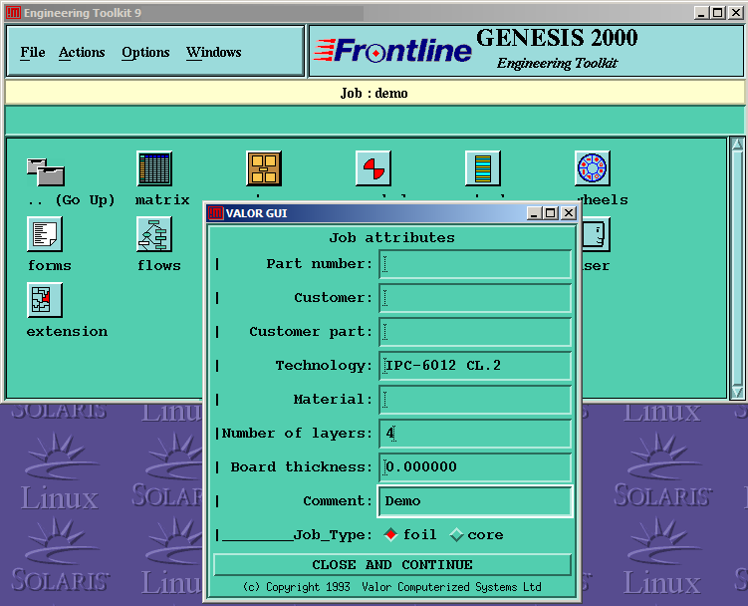Click the Engineering Toolkit 9 title icon

pos(13,13)
